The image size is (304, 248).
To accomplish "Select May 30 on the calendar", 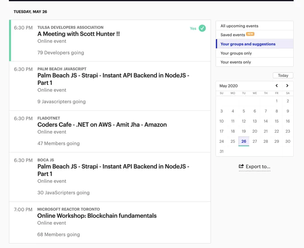I will (x=288, y=141).
